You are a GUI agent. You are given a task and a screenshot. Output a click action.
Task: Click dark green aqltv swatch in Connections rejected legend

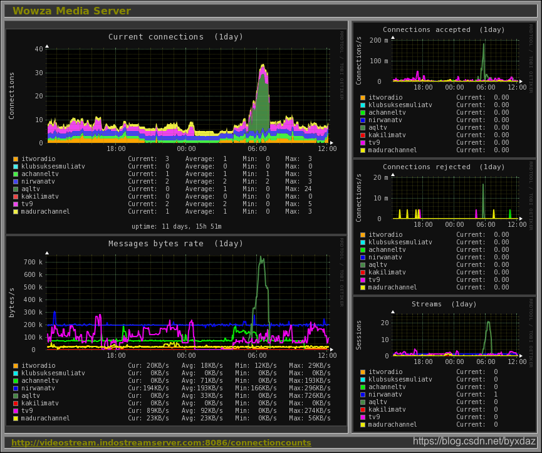point(363,265)
